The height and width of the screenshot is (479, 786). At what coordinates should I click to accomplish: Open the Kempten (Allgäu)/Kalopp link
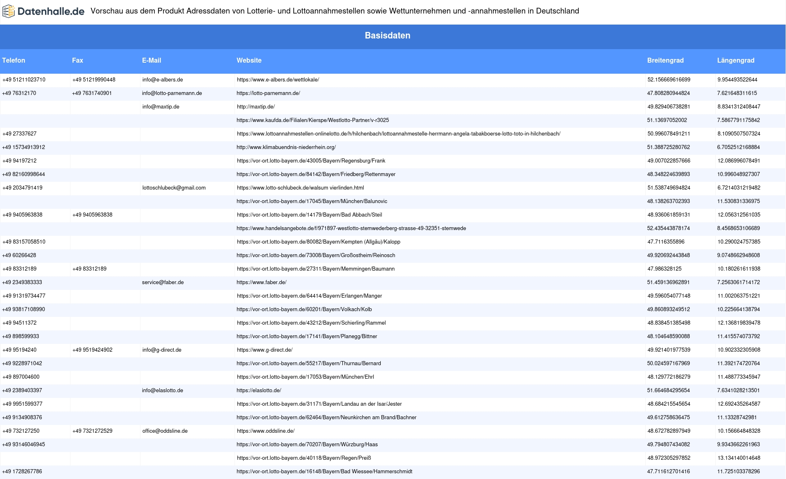point(318,242)
